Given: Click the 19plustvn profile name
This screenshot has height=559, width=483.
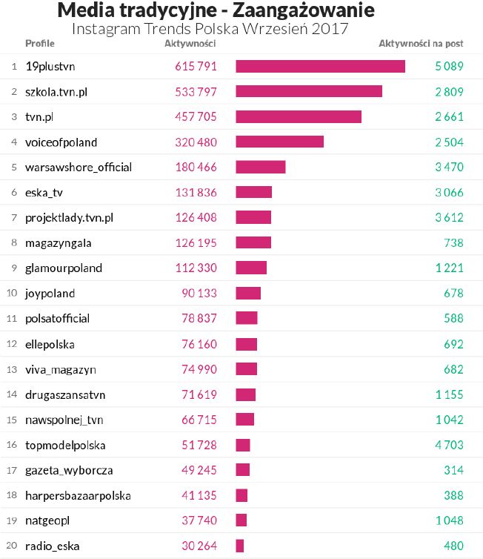Looking at the screenshot, I should [50, 67].
